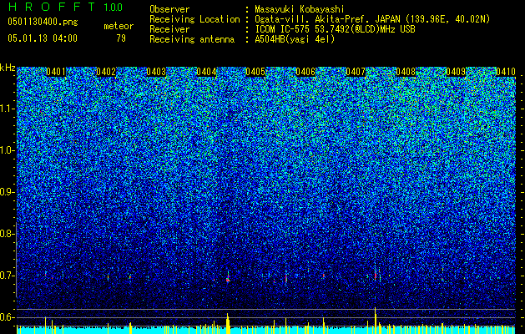
Task: Click the 1.0 kHz axis tick label
Action: 8,150
